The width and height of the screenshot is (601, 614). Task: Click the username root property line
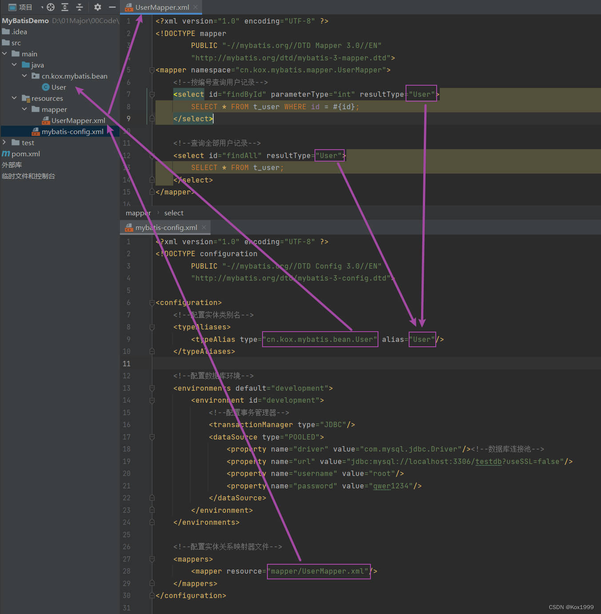tap(315, 474)
